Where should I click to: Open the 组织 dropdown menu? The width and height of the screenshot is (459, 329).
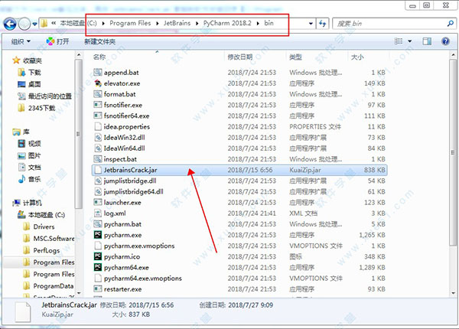[23, 41]
